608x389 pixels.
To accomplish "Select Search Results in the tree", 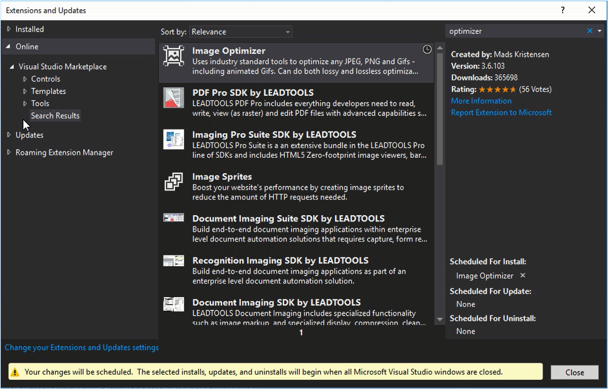I will (55, 115).
